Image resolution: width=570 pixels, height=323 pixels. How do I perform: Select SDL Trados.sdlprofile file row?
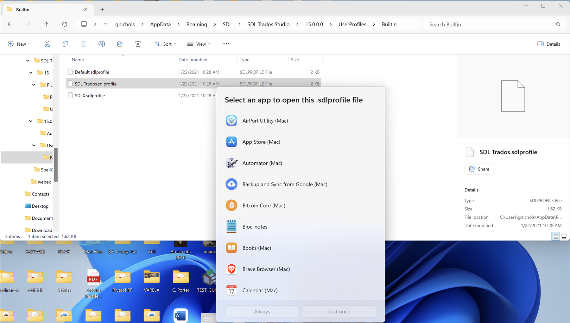[193, 84]
